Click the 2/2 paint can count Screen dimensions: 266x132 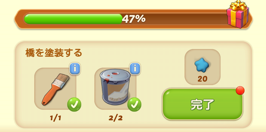click(115, 118)
